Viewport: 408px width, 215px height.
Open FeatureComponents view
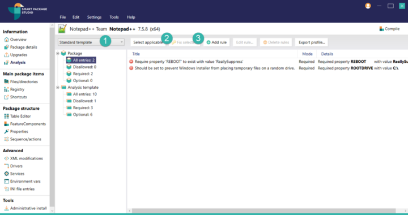tap(25, 124)
